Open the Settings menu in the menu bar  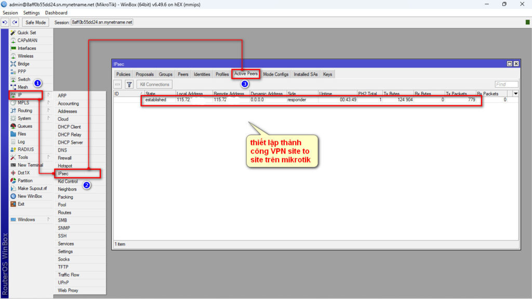click(x=31, y=12)
